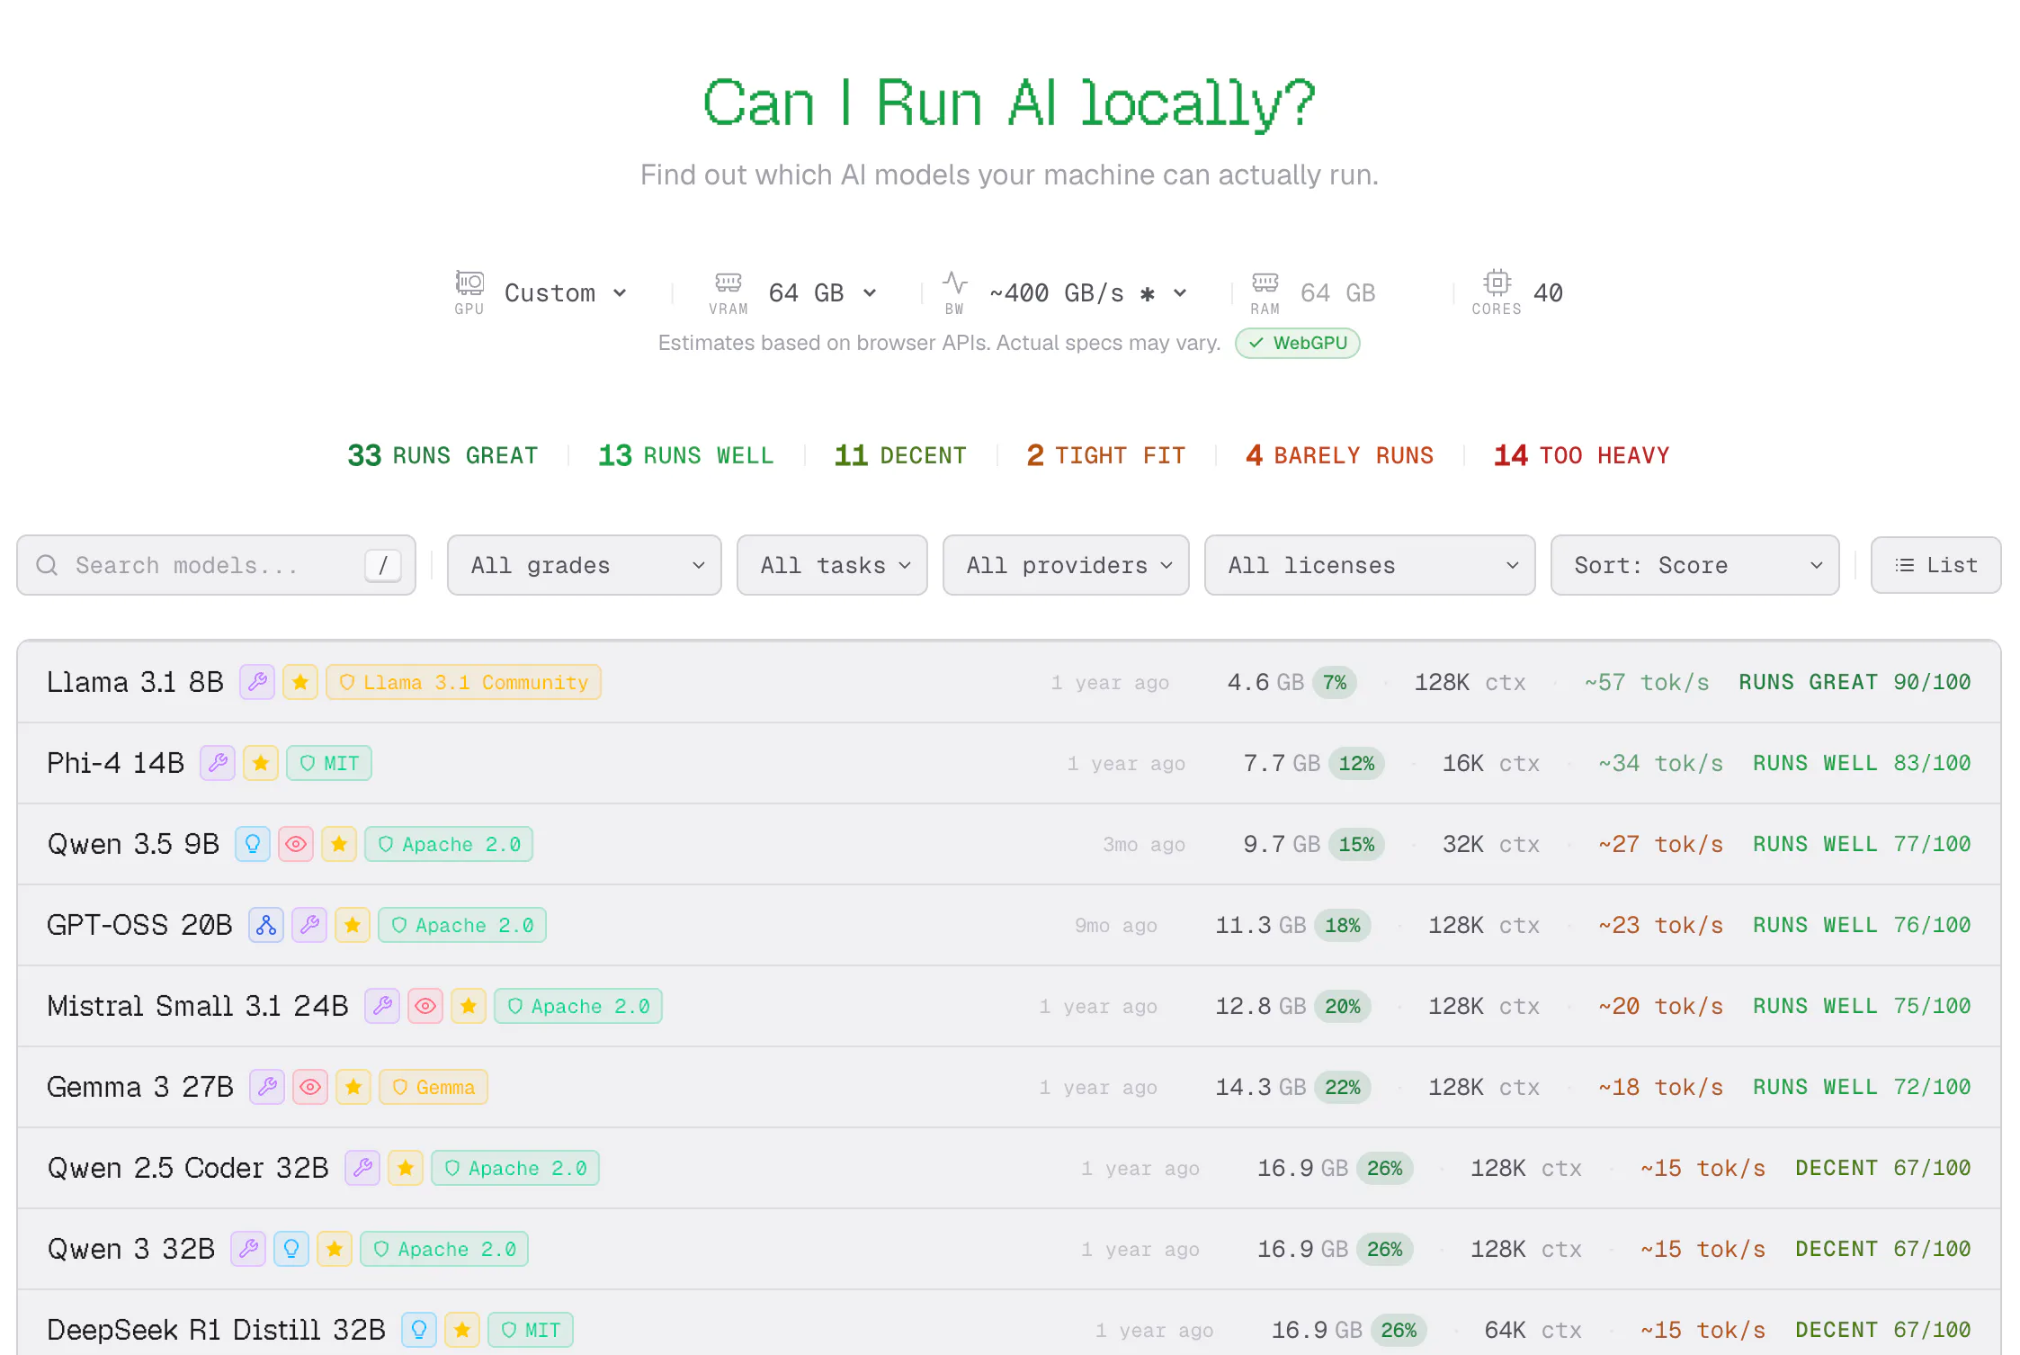
Task: Click the vision eye icon on Mistral Small 3.1 24B
Action: coord(425,1006)
